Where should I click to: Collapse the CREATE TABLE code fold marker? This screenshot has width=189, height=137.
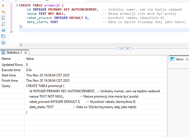click(x=17, y=5)
